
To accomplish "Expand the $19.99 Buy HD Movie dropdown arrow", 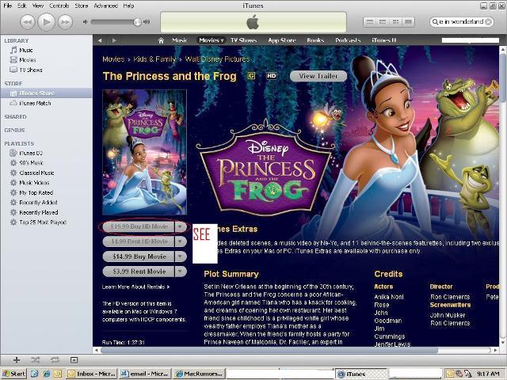I will [x=181, y=226].
